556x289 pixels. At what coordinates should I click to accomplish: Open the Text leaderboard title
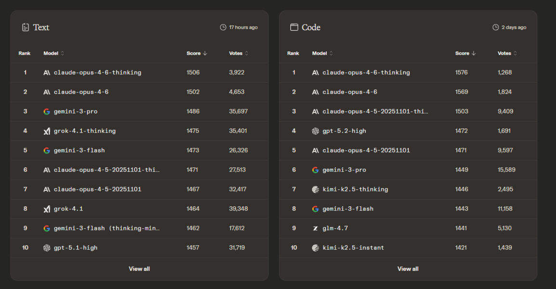pyautogui.click(x=41, y=27)
